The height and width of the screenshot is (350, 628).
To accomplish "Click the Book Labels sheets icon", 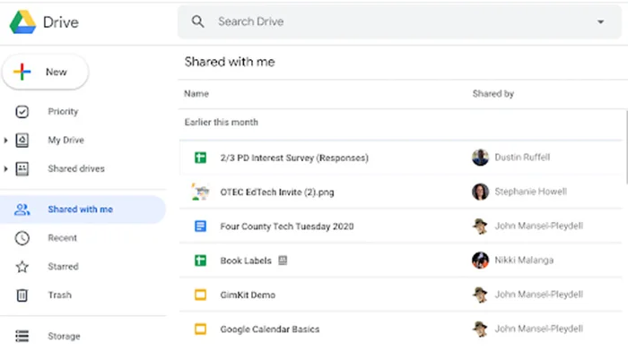I will (x=200, y=260).
